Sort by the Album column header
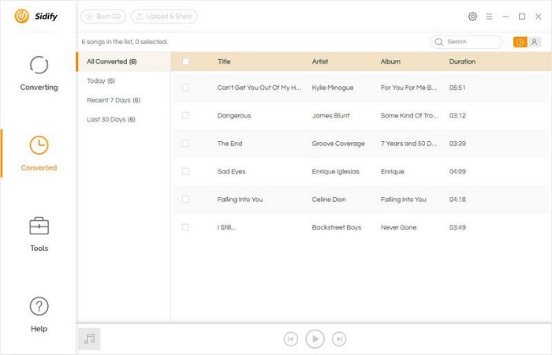Screen dimensions: 552x355 point(390,62)
